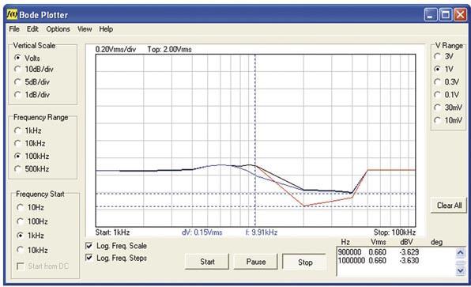The height and width of the screenshot is (287, 471).
Task: Click the Clear All button
Action: point(449,206)
